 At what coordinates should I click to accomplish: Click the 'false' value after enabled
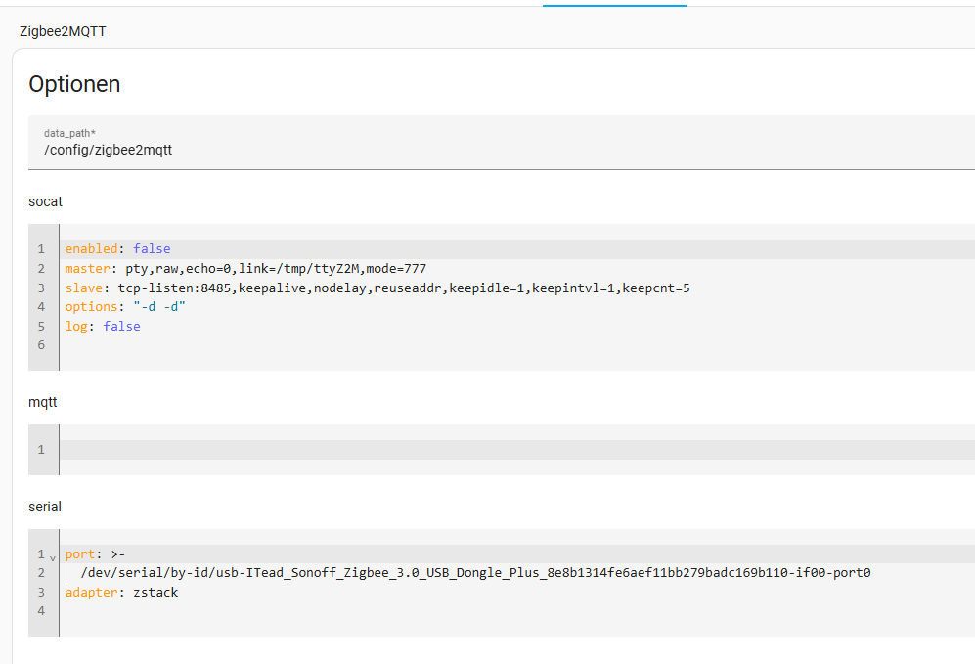coord(152,249)
